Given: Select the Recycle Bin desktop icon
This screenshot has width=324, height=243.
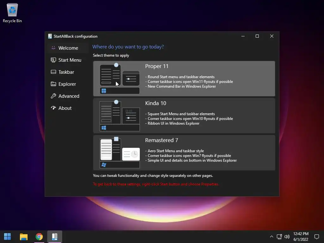Looking at the screenshot, I should [12, 13].
